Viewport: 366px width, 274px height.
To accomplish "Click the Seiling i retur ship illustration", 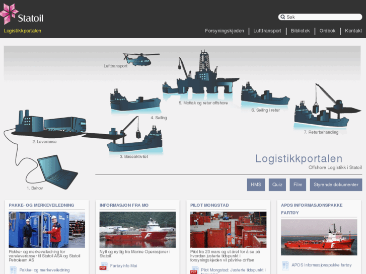I will coord(265,94).
